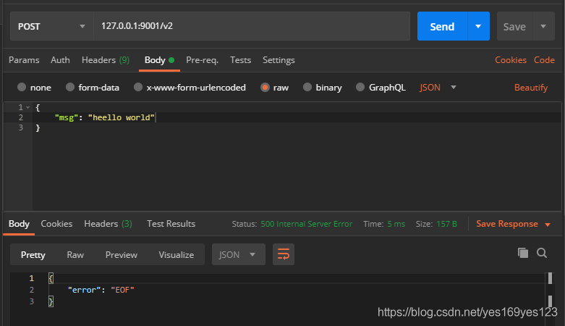565x326 pixels.
Task: Click the Send button
Action: coord(442,26)
